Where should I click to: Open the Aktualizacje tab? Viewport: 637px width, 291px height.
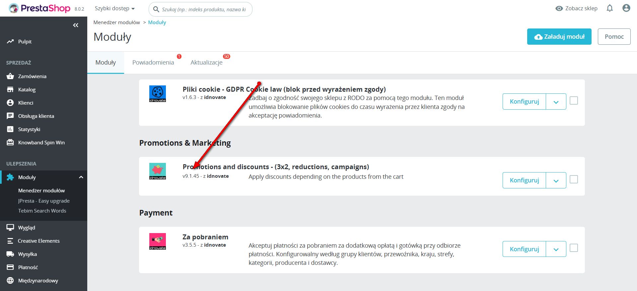tap(206, 63)
